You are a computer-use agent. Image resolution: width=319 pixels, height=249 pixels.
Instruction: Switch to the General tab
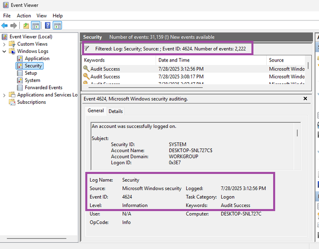pos(96,110)
